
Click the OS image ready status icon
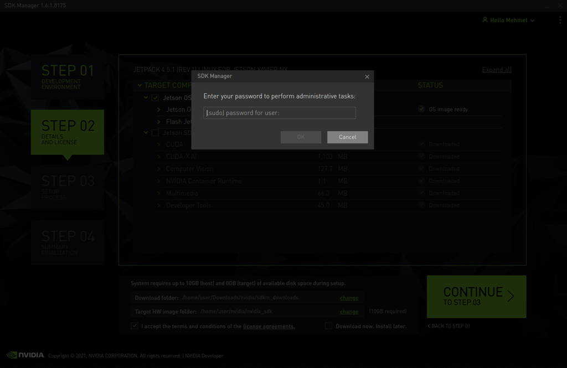[x=421, y=109]
